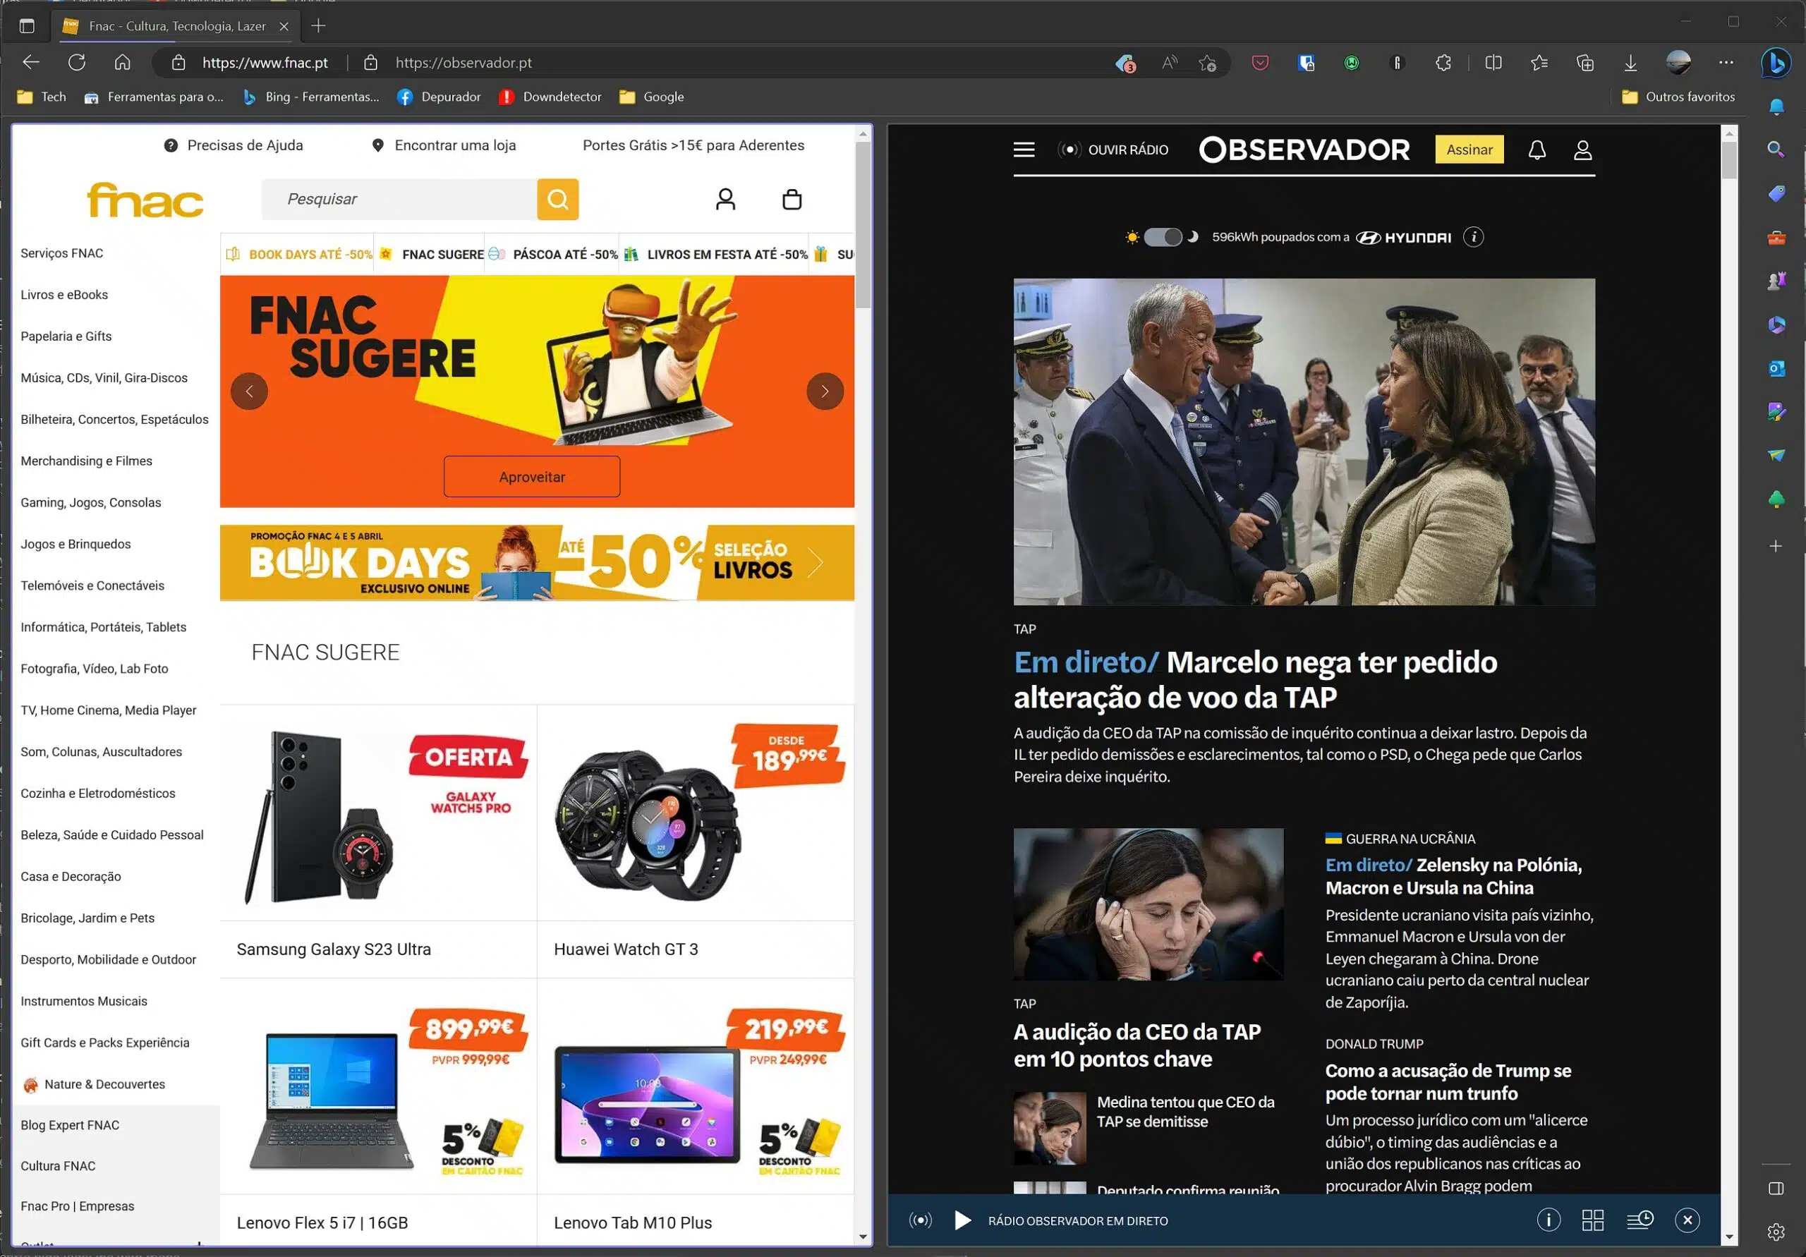
Task: Open the Downloads icon
Action: 1630,63
